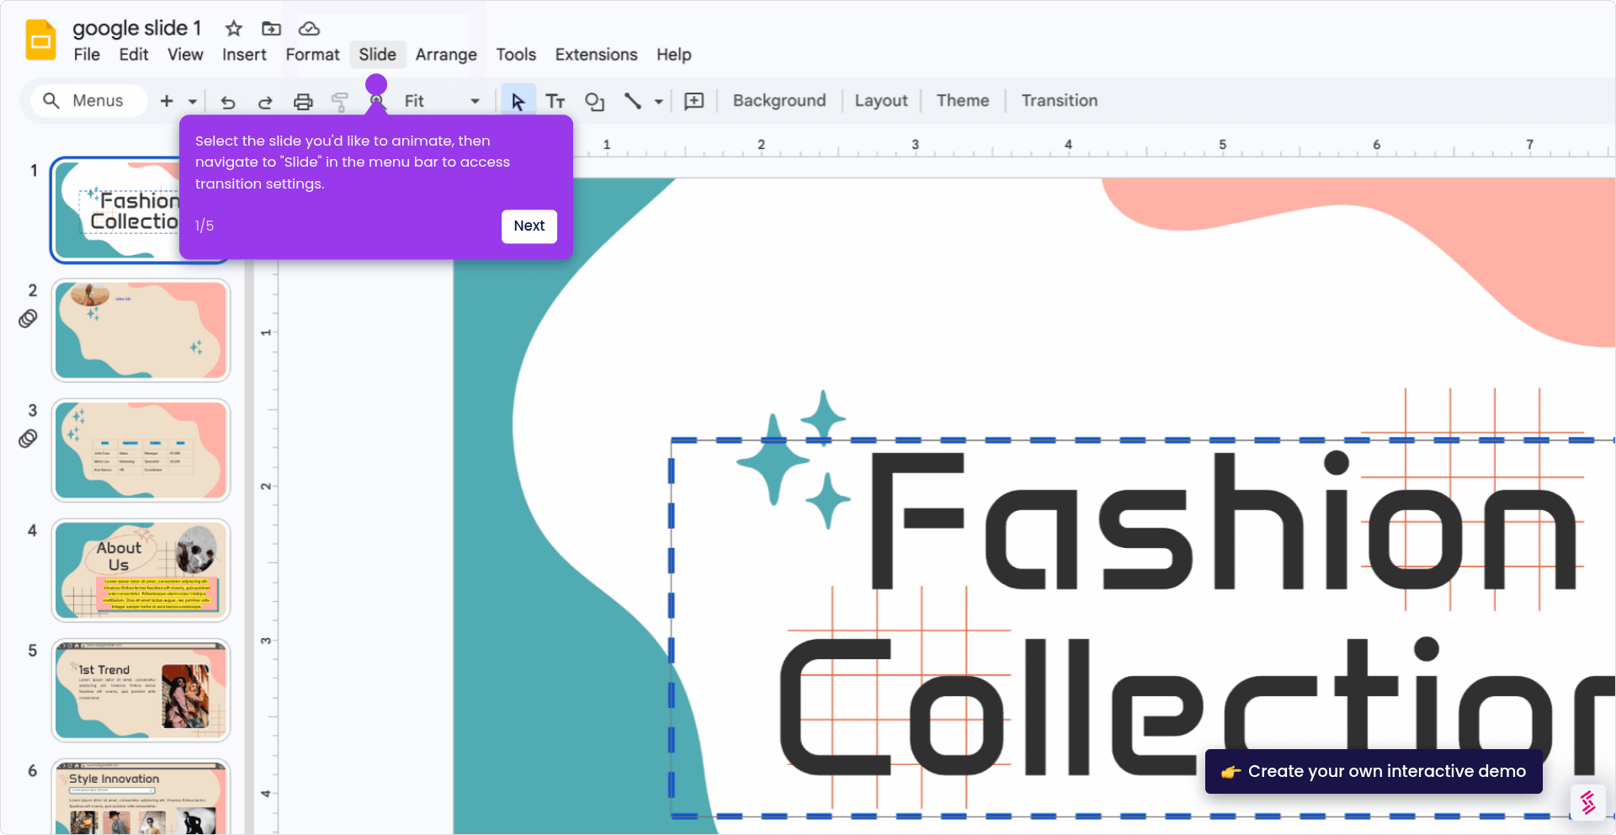Select slide 5 1st Trend thumbnail

coord(141,690)
